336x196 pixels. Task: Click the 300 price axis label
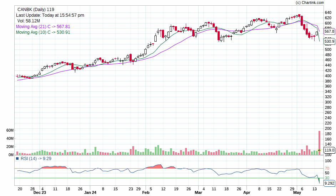(328, 102)
